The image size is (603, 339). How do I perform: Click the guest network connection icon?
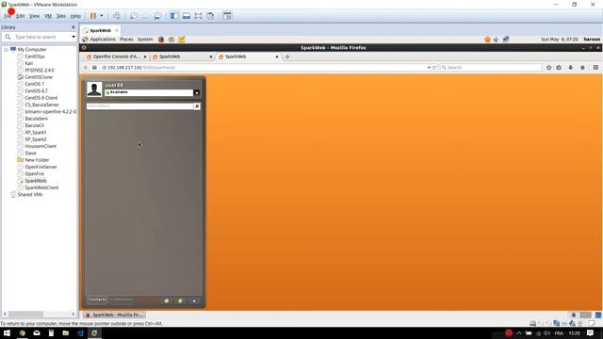coord(506,40)
